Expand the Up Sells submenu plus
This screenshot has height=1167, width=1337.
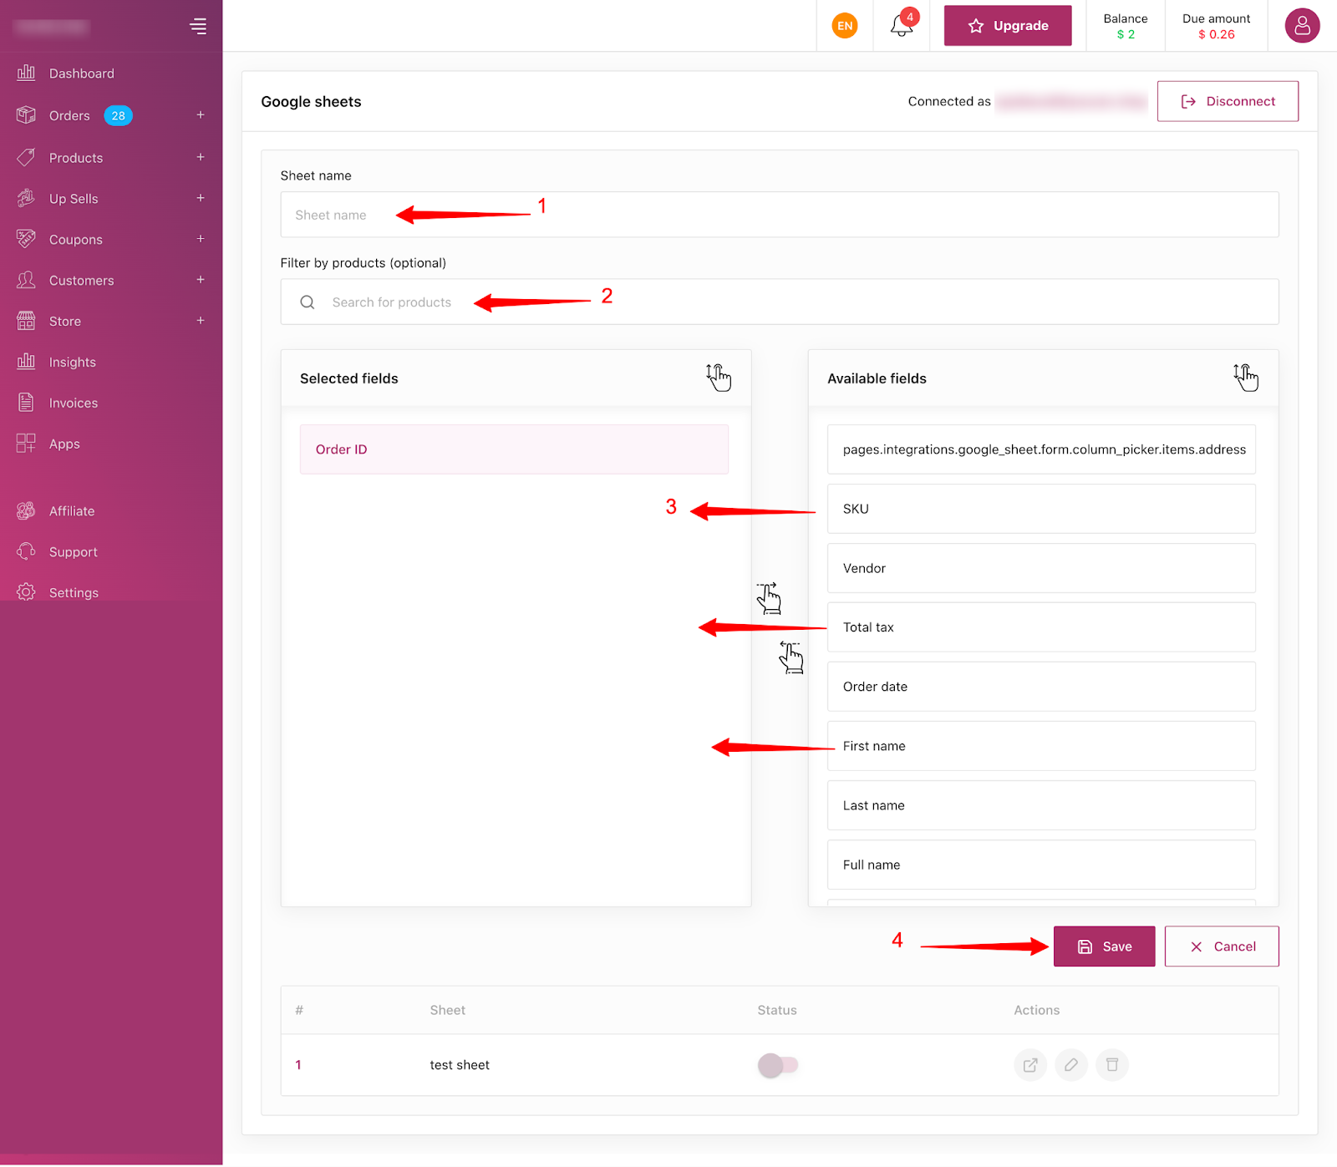pyautogui.click(x=201, y=198)
